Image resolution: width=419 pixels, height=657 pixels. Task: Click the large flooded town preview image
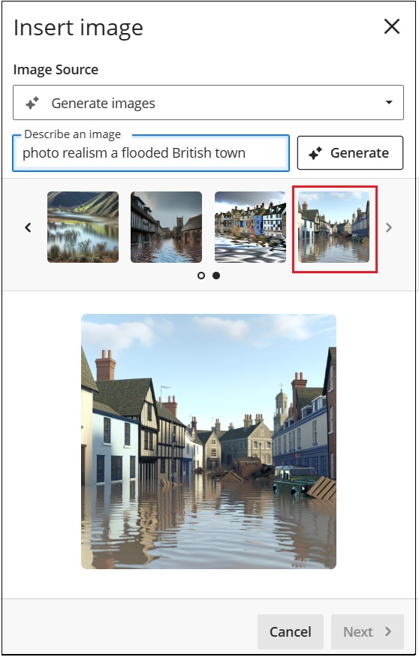[209, 442]
